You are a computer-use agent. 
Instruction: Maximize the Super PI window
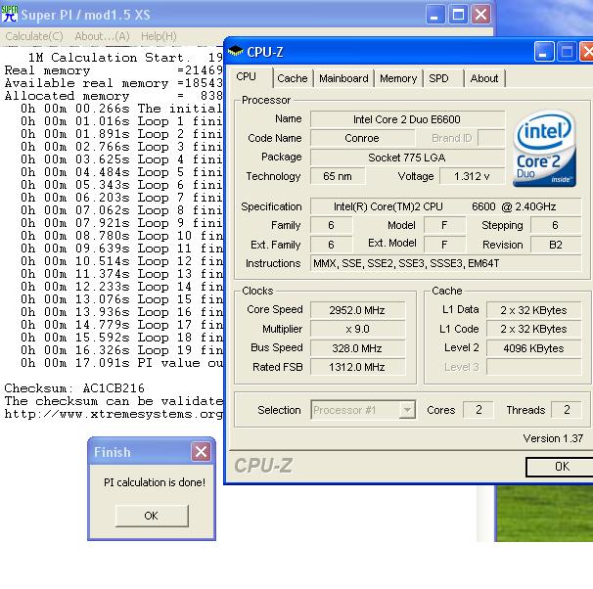[458, 15]
